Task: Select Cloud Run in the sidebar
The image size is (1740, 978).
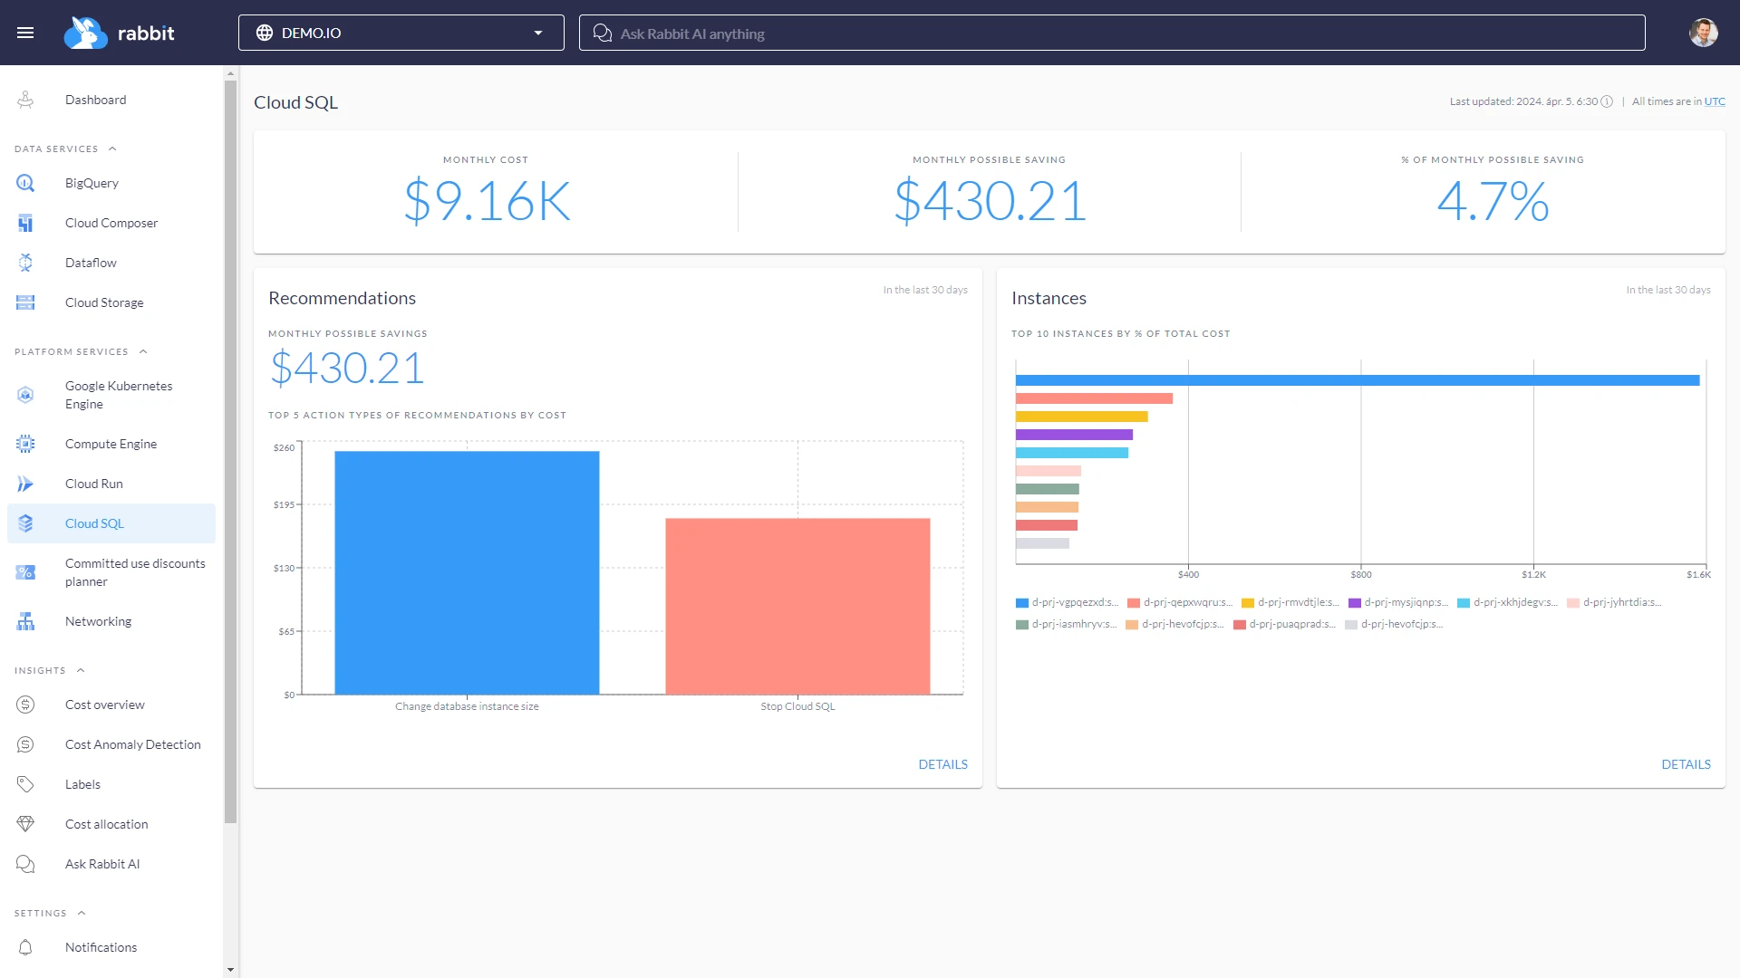Action: pyautogui.click(x=93, y=484)
